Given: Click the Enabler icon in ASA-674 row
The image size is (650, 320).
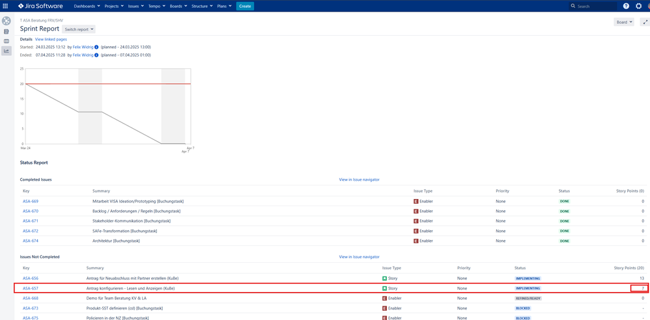Looking at the screenshot, I should [416, 241].
